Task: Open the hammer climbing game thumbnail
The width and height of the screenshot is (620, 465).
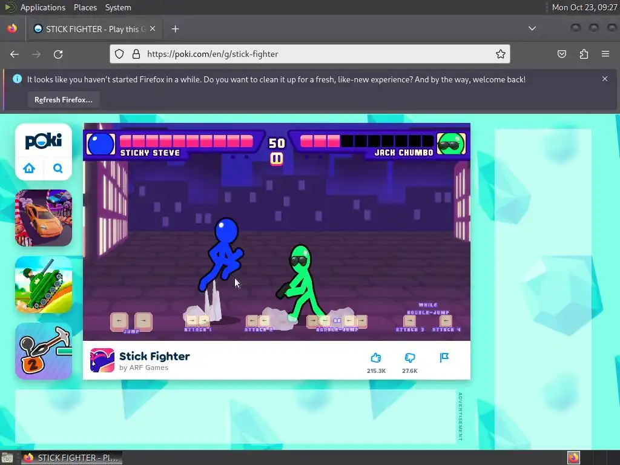Action: tap(44, 351)
